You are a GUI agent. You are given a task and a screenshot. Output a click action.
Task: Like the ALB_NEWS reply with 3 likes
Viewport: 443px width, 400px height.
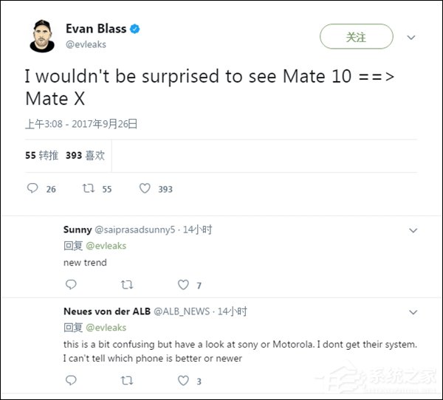[184, 381]
